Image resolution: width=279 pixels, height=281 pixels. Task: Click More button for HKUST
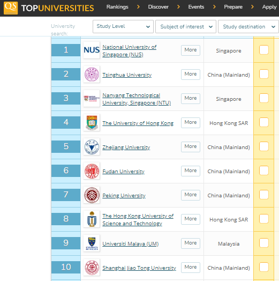point(191,219)
